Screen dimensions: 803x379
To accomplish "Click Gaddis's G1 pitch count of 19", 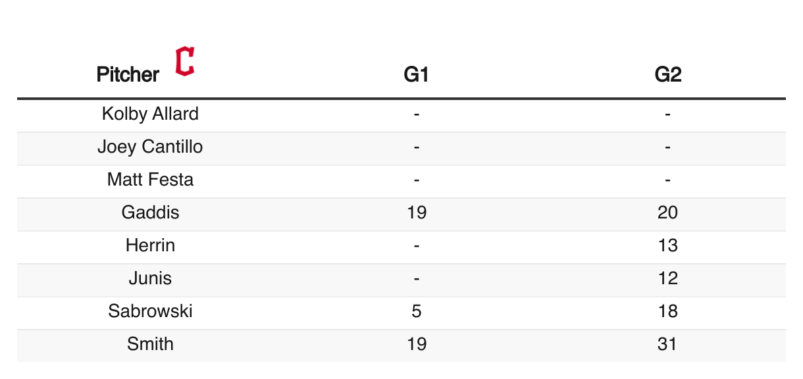I will coord(417,213).
